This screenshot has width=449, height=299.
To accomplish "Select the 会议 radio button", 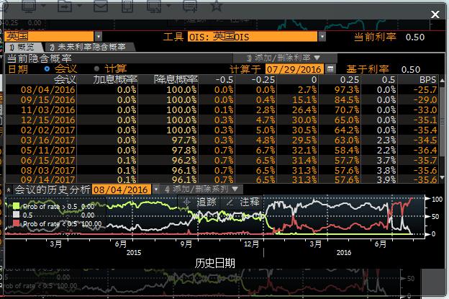I will (x=47, y=69).
